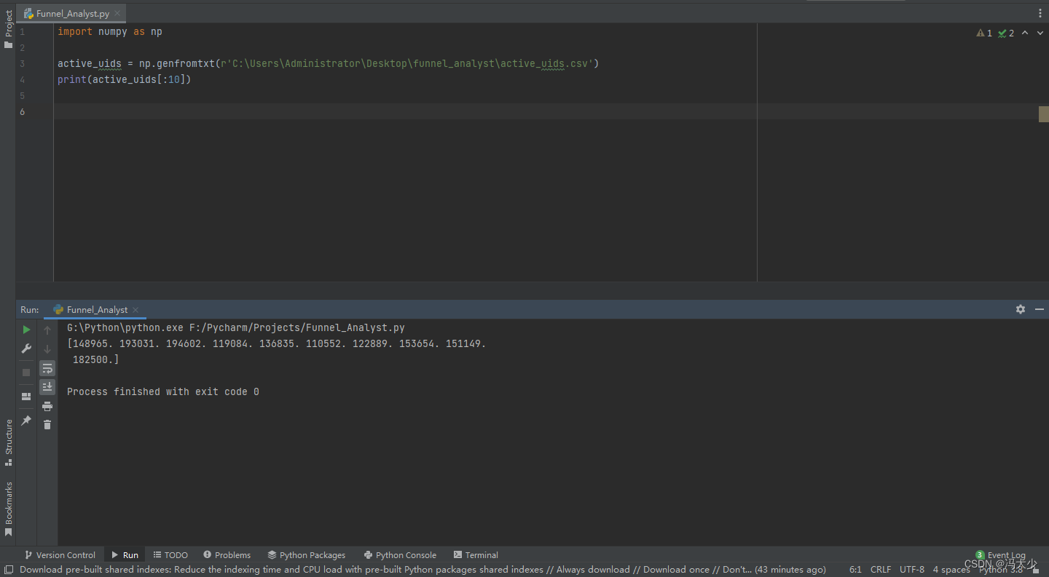Image resolution: width=1049 pixels, height=577 pixels.
Task: Go to next highlighted error arrow
Action: click(1040, 33)
